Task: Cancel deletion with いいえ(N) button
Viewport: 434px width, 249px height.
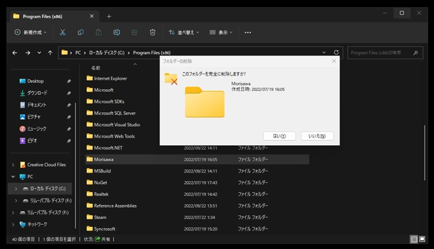Action: pyautogui.click(x=317, y=136)
